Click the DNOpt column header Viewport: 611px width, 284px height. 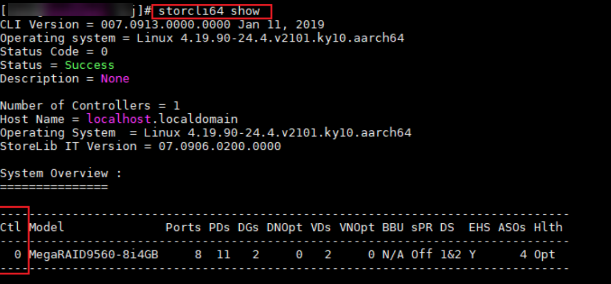(x=284, y=227)
